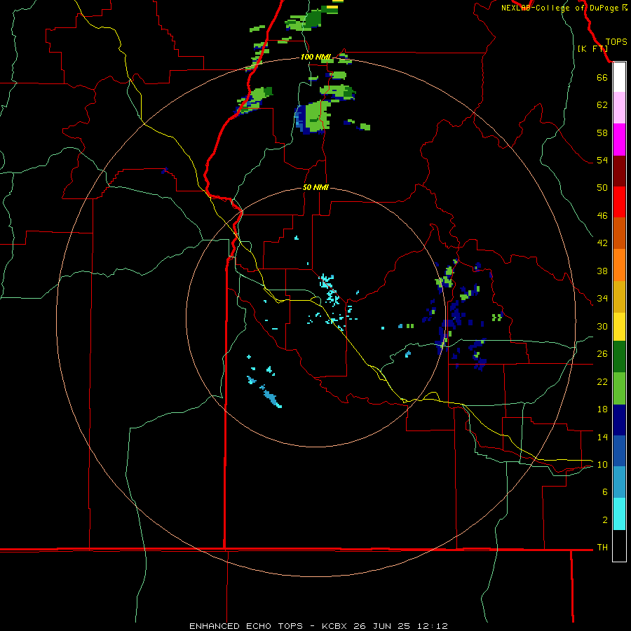
Task: Click the legend value 22
Action: (x=602, y=381)
